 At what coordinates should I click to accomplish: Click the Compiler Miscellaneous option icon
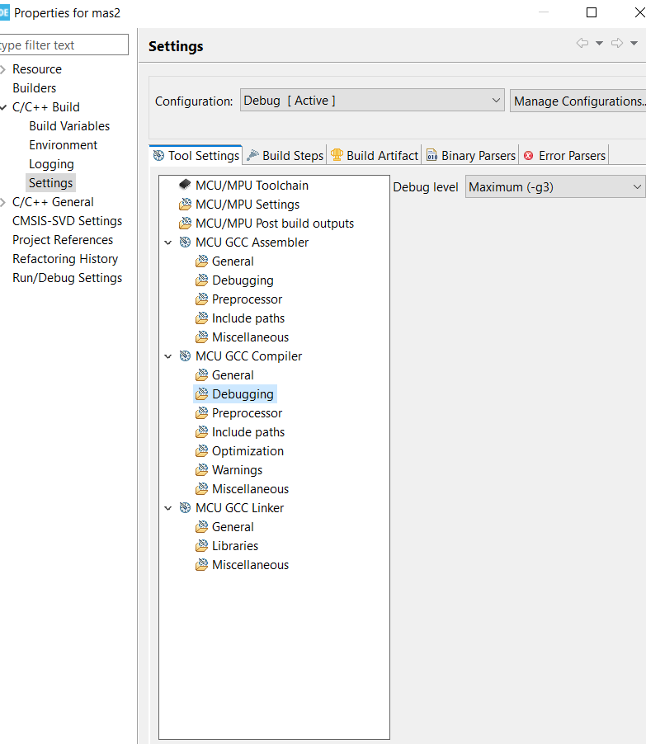point(202,489)
